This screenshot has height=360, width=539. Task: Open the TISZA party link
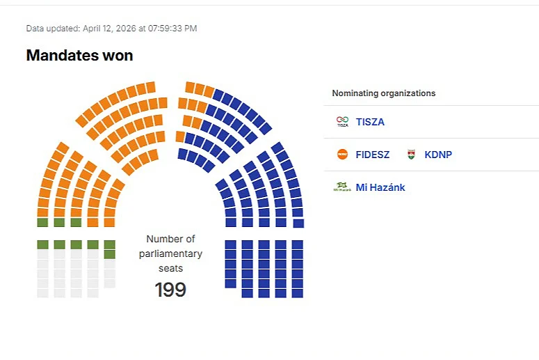[x=370, y=122]
